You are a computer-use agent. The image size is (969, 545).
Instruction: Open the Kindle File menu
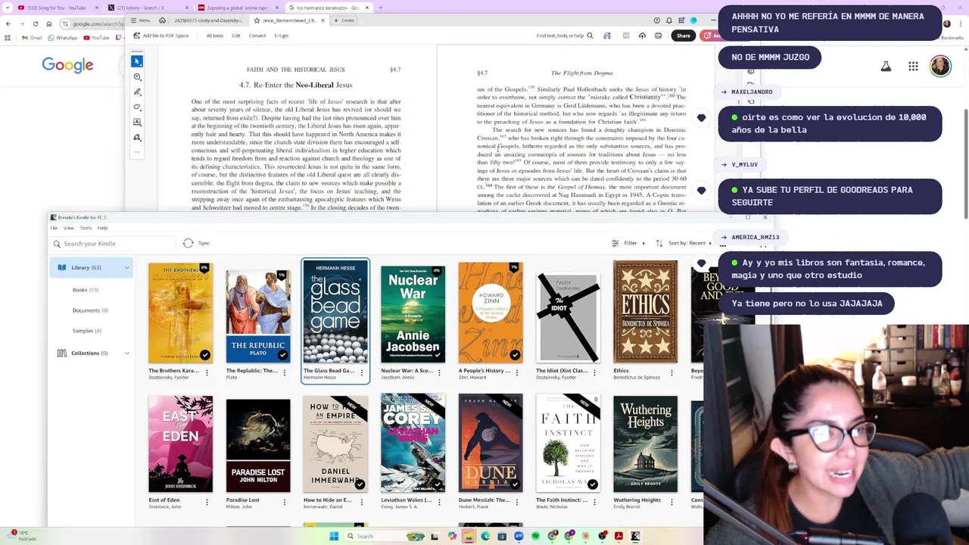[x=54, y=228]
